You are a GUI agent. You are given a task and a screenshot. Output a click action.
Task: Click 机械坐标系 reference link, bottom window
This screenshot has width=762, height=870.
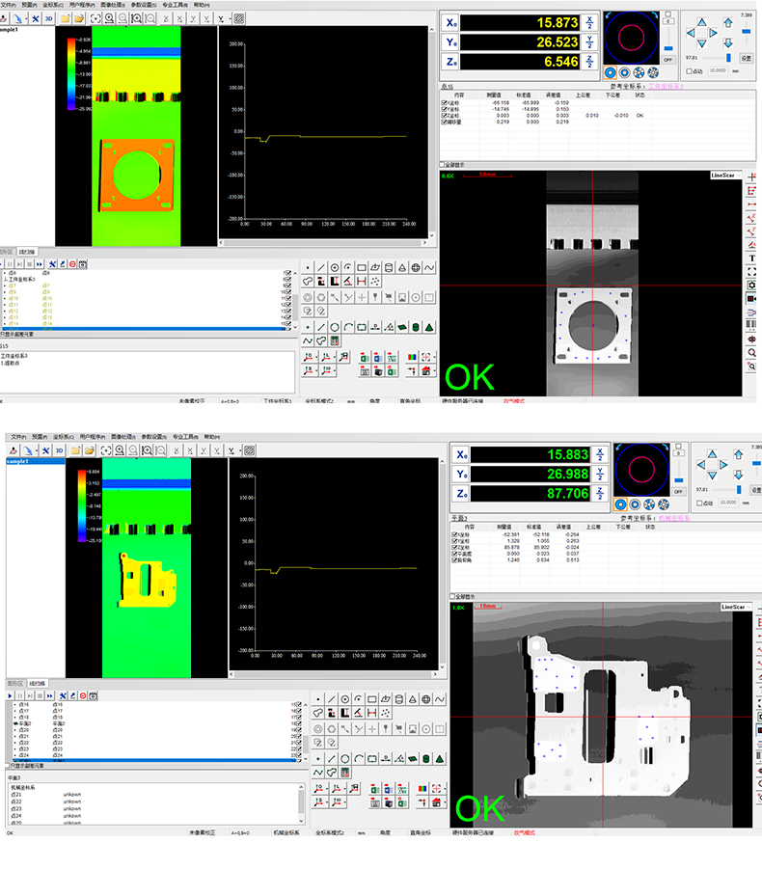pos(674,518)
